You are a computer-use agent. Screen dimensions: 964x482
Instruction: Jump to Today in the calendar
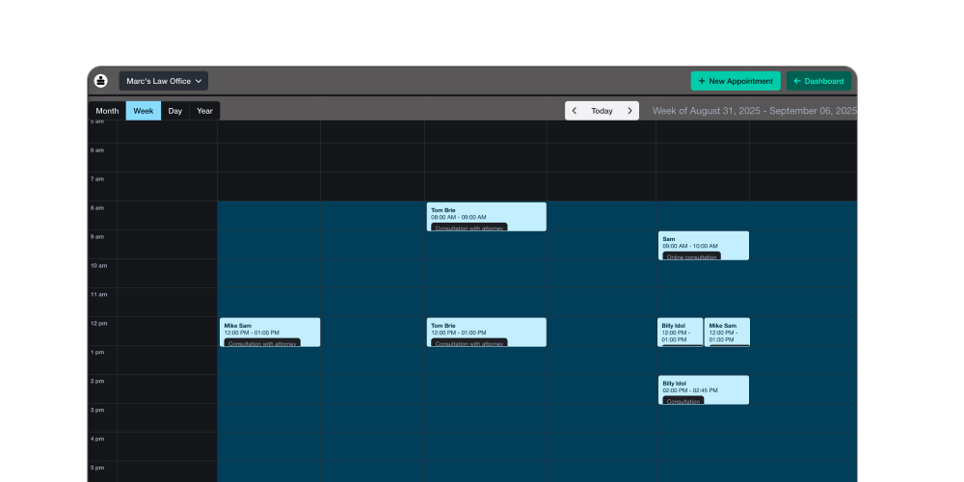[x=602, y=111]
